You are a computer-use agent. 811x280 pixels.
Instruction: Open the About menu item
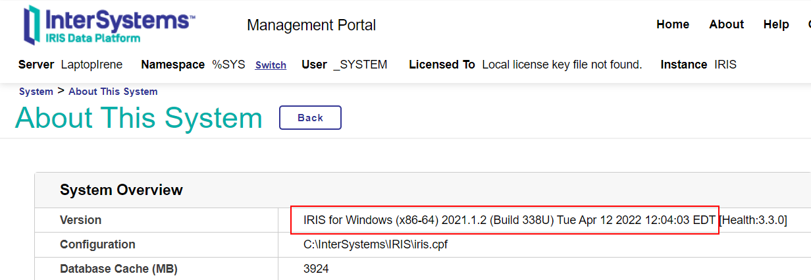726,24
